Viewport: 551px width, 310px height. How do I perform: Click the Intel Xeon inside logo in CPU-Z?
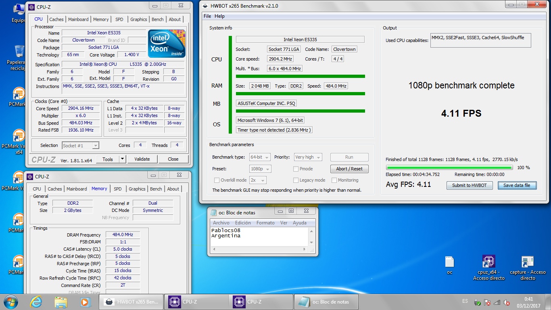tap(167, 43)
